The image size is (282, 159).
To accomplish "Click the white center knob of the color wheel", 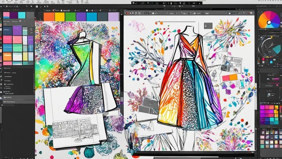I will [269, 22].
